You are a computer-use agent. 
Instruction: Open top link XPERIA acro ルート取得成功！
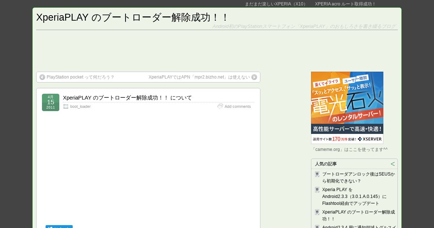pyautogui.click(x=345, y=4)
